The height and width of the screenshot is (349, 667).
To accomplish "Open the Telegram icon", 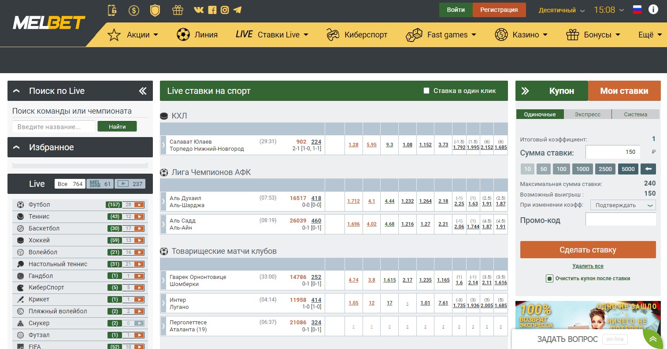I will coord(237,10).
